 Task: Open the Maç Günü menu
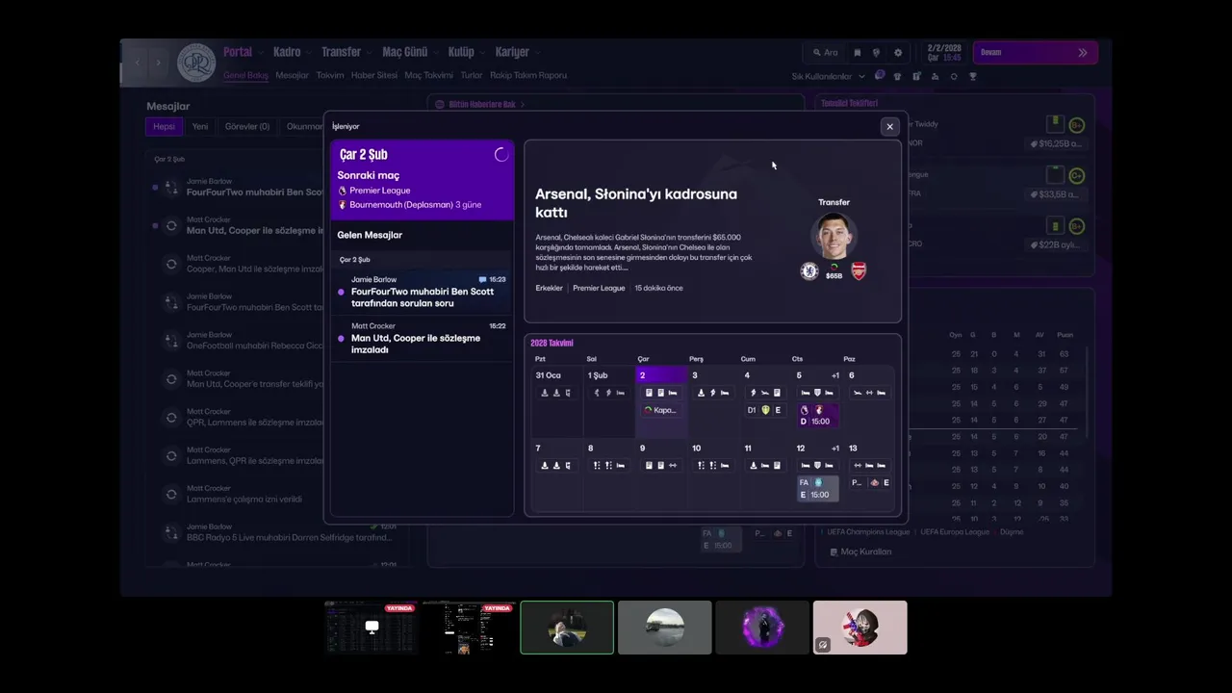pos(404,52)
